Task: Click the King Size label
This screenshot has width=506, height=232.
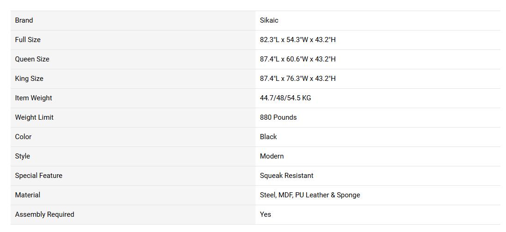Action: [29, 79]
